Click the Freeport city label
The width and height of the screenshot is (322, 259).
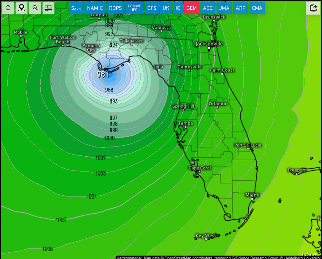(x=297, y=170)
